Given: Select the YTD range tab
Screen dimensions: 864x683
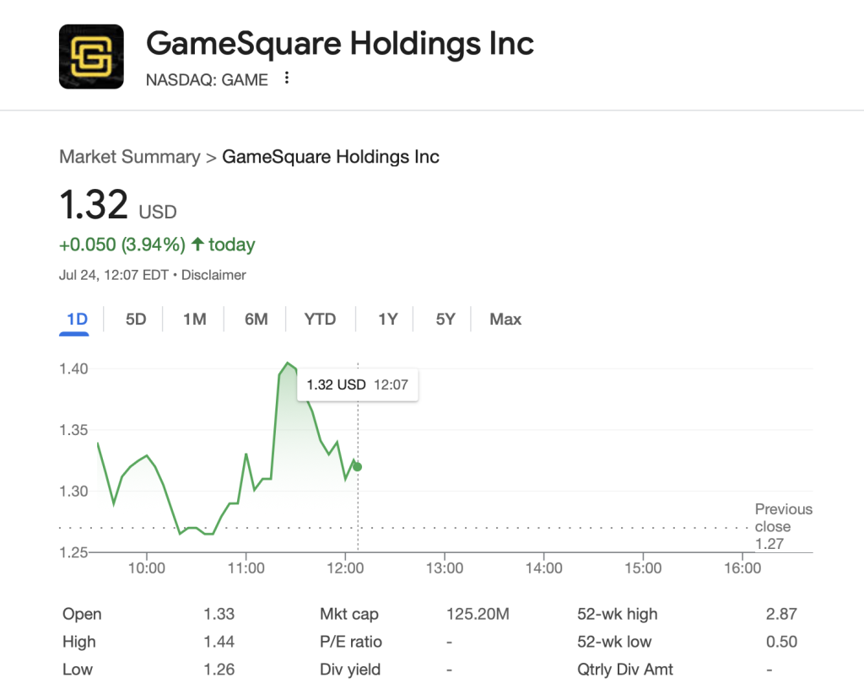Looking at the screenshot, I should click(x=320, y=319).
